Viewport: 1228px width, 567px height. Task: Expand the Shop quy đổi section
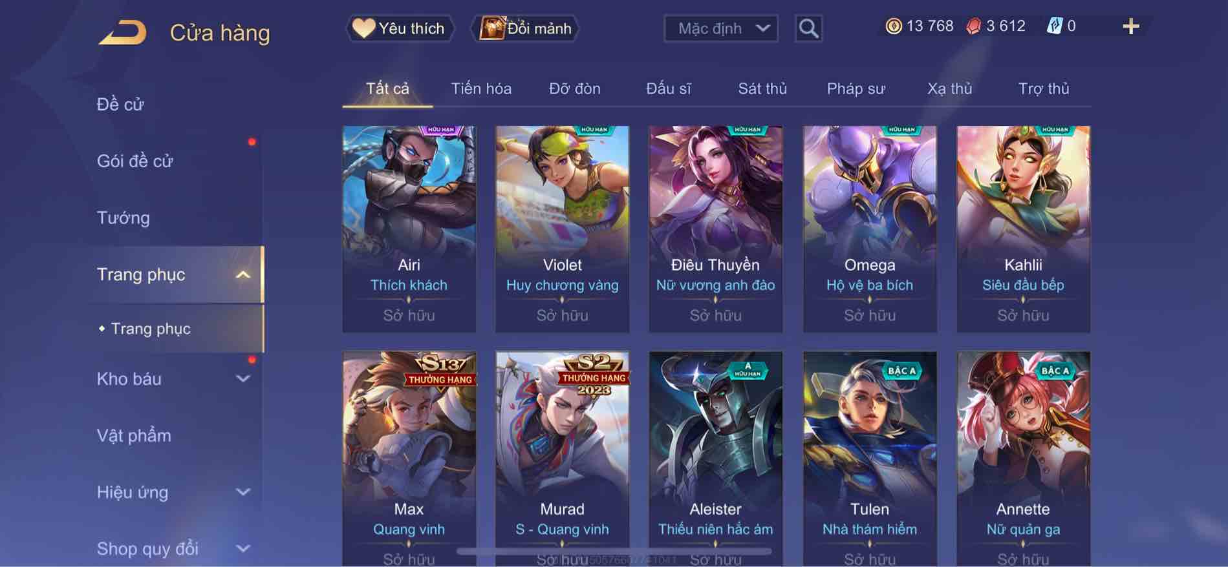[242, 549]
